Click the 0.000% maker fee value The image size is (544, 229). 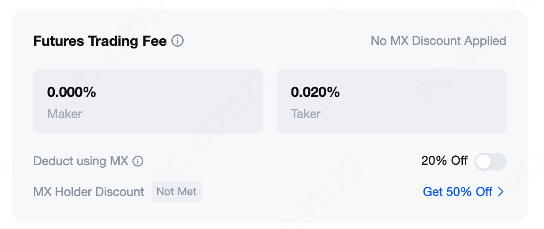(72, 92)
